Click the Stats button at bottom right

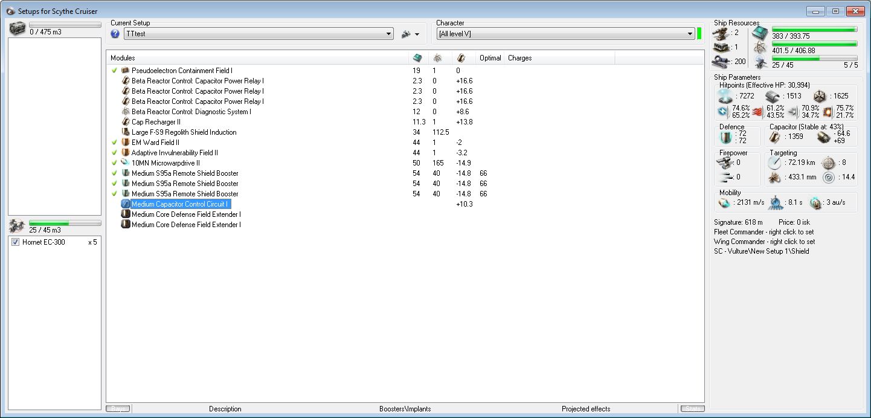[x=692, y=409]
